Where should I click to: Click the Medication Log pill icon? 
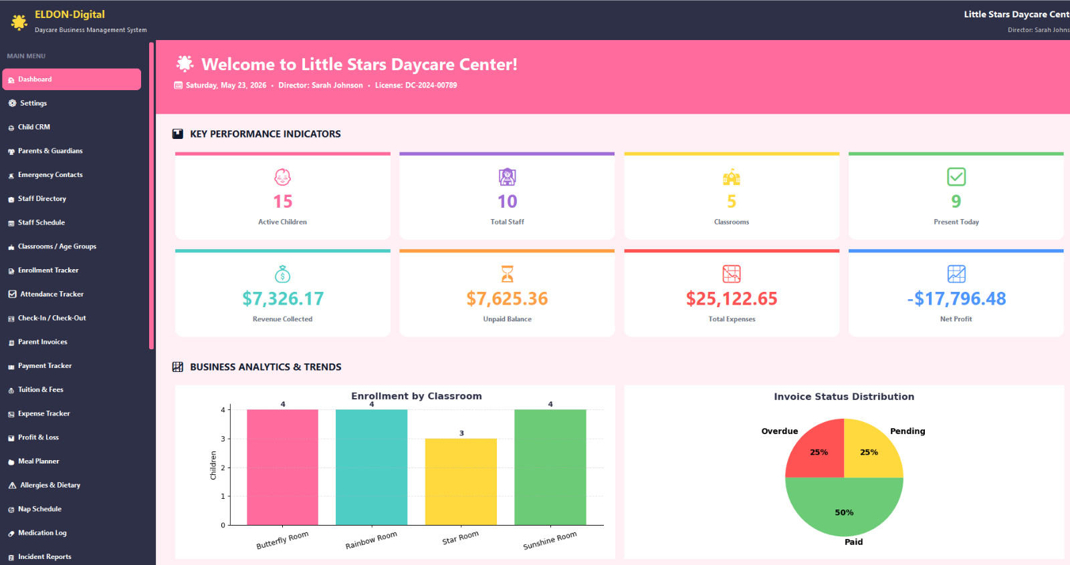pyautogui.click(x=11, y=534)
